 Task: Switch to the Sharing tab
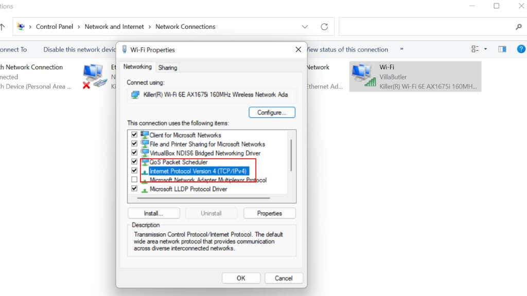[x=167, y=67]
